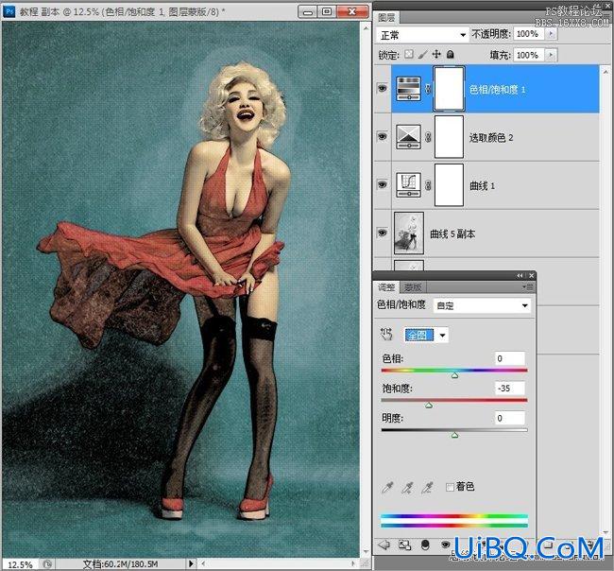Click the layer mask thumbnail of 曲线 1
614x571 pixels.
pos(449,185)
